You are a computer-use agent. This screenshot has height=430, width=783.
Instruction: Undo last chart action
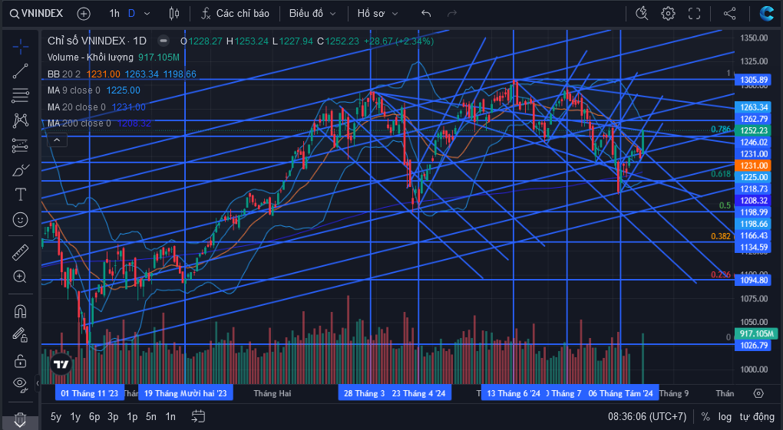point(426,14)
